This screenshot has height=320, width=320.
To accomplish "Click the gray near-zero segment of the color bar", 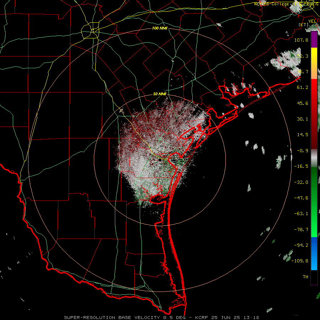I will (314, 158).
